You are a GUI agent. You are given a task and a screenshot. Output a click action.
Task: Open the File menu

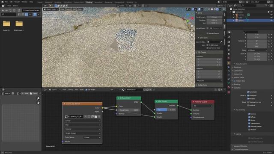[x=6, y=2]
